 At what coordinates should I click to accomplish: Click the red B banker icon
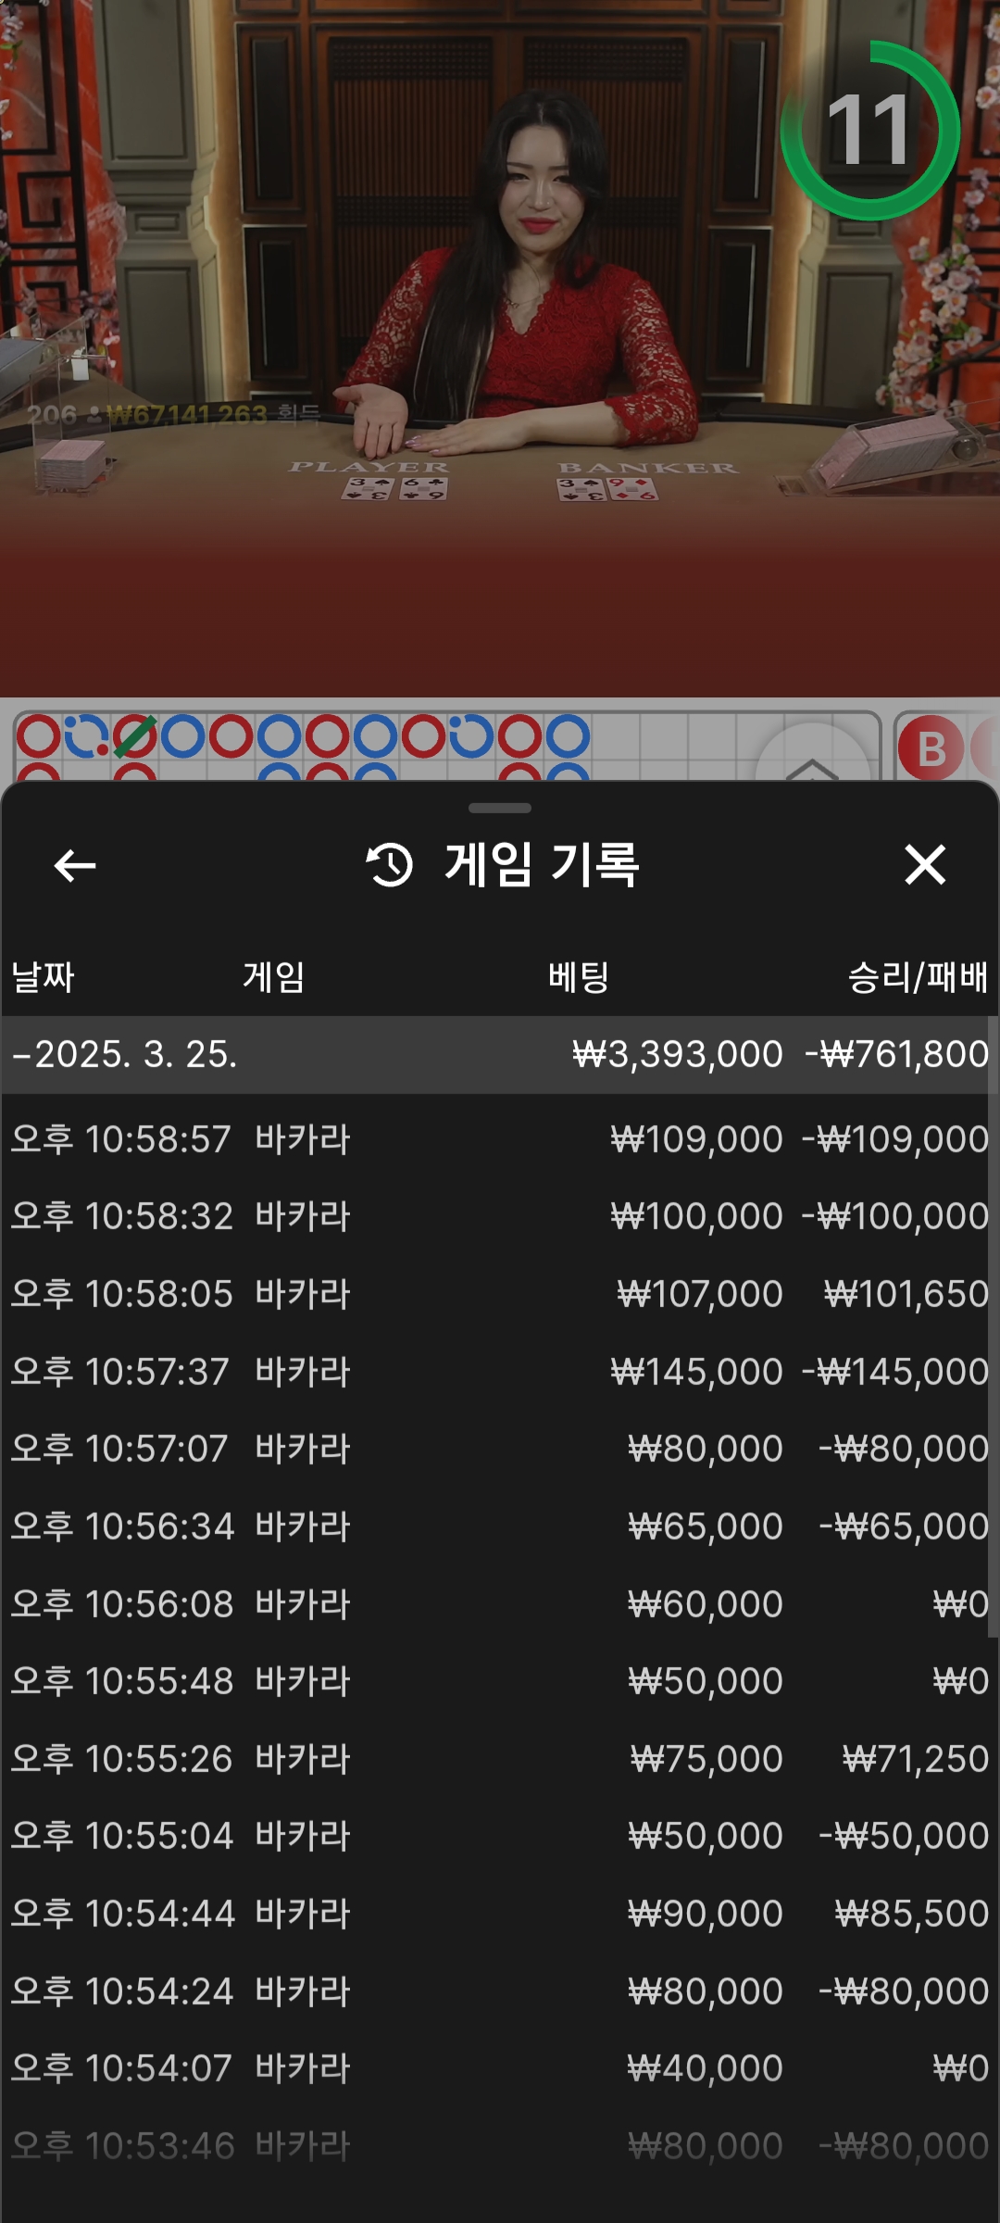coord(931,748)
